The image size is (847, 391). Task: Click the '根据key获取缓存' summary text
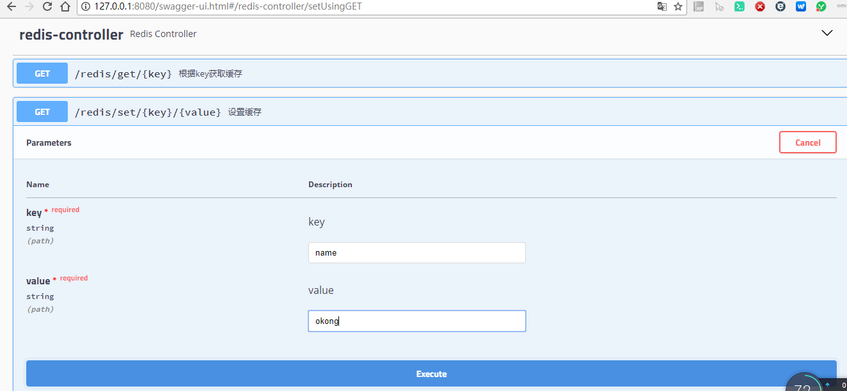210,73
